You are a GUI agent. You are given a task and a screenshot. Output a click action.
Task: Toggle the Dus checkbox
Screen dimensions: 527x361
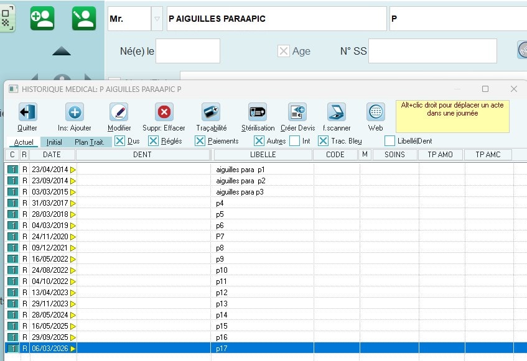coord(119,141)
